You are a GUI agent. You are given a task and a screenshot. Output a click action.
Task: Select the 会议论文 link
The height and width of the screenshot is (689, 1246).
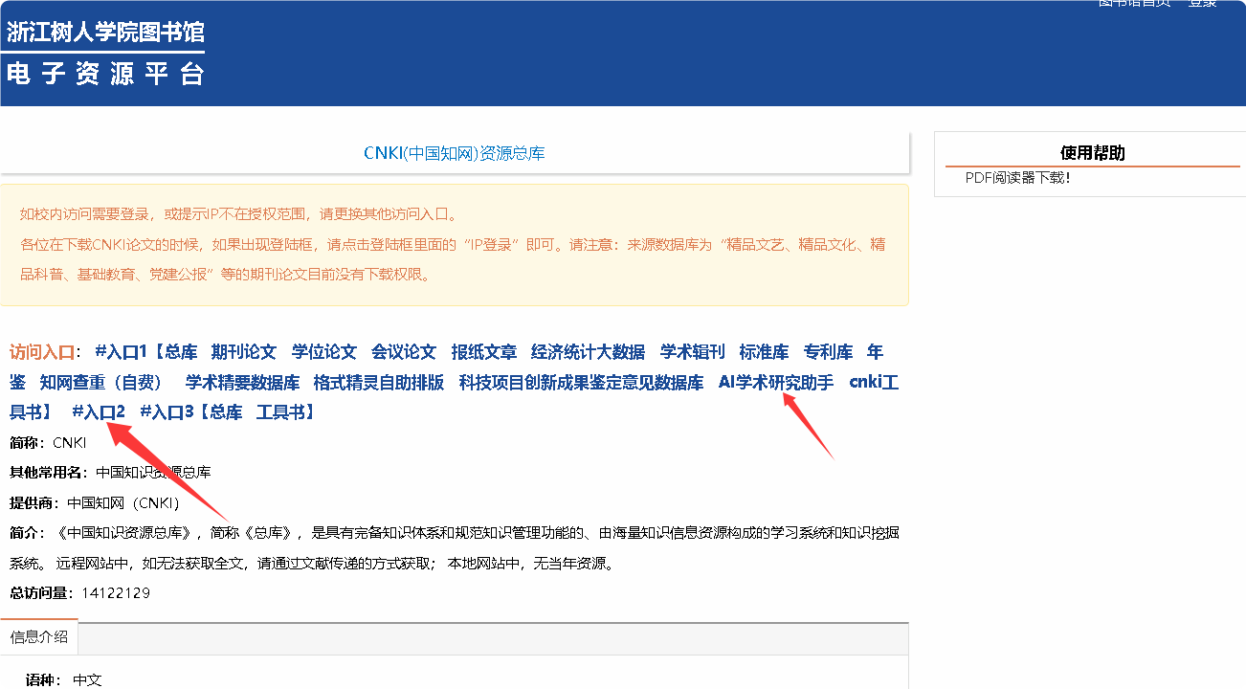[x=404, y=352]
